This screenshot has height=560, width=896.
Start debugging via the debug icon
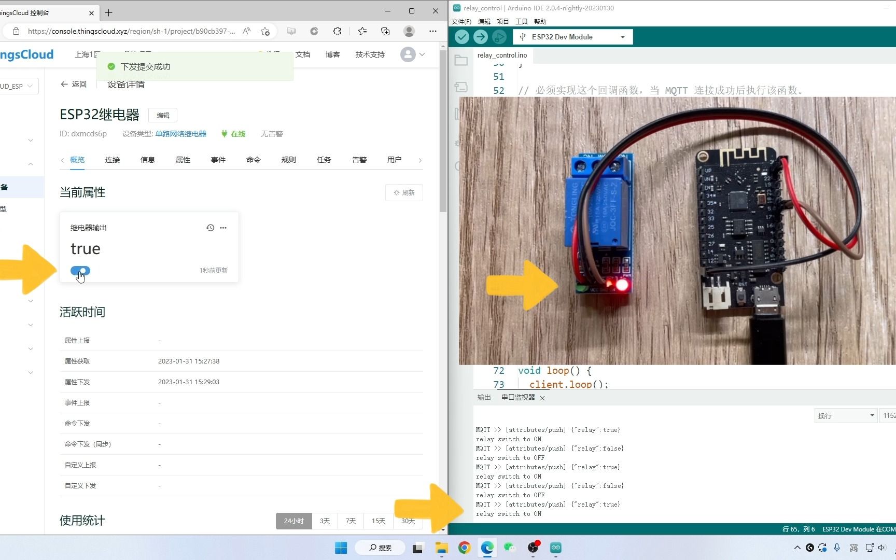(499, 37)
